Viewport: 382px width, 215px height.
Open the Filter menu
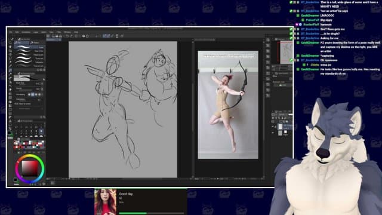(x=58, y=32)
